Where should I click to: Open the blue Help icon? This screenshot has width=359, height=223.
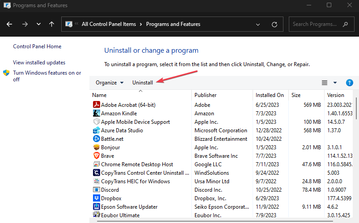[350, 83]
